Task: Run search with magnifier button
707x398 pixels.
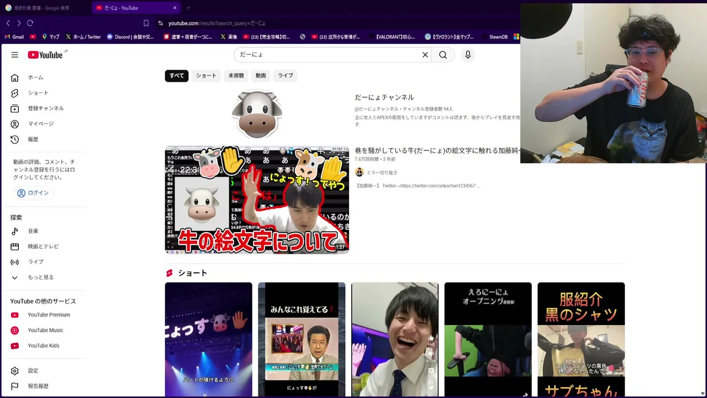Action: 443,55
